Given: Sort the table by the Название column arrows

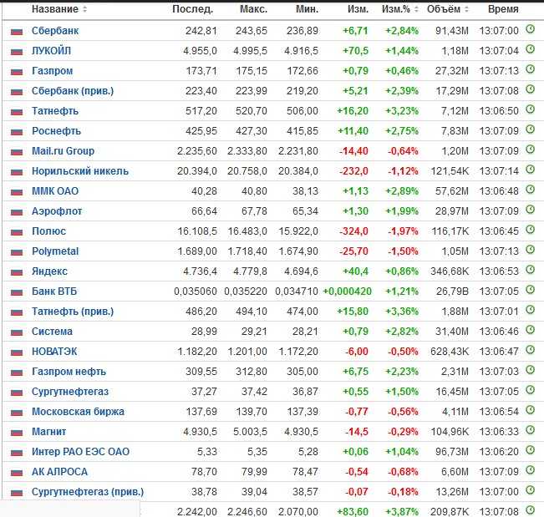Looking at the screenshot, I should [84, 9].
